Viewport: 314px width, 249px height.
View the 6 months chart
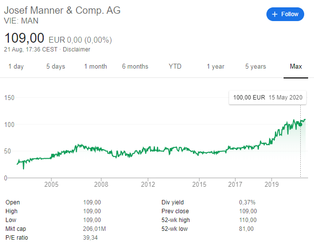(x=135, y=66)
